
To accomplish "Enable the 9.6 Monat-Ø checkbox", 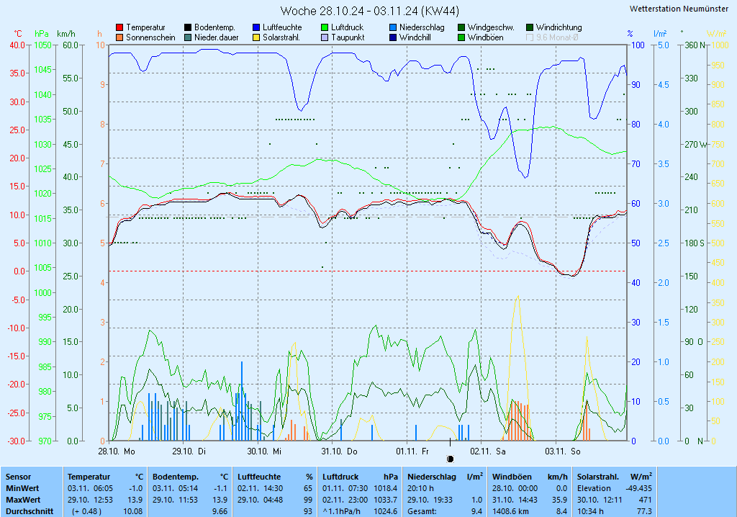I will point(530,37).
